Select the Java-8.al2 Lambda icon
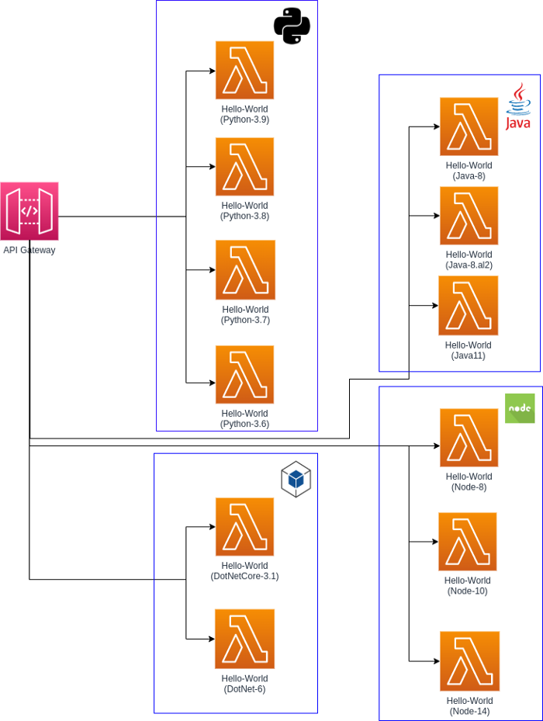The height and width of the screenshot is (721, 543). point(469,216)
